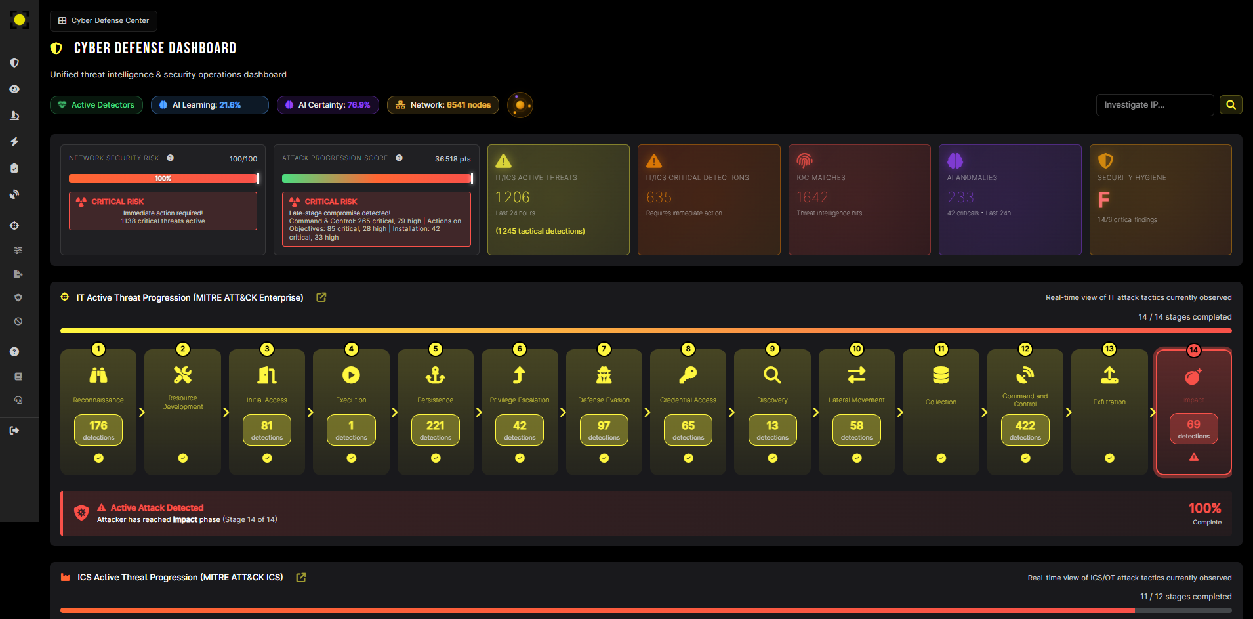This screenshot has width=1253, height=619.
Task: Open IT Active Threat Progression external link
Action: 321,297
